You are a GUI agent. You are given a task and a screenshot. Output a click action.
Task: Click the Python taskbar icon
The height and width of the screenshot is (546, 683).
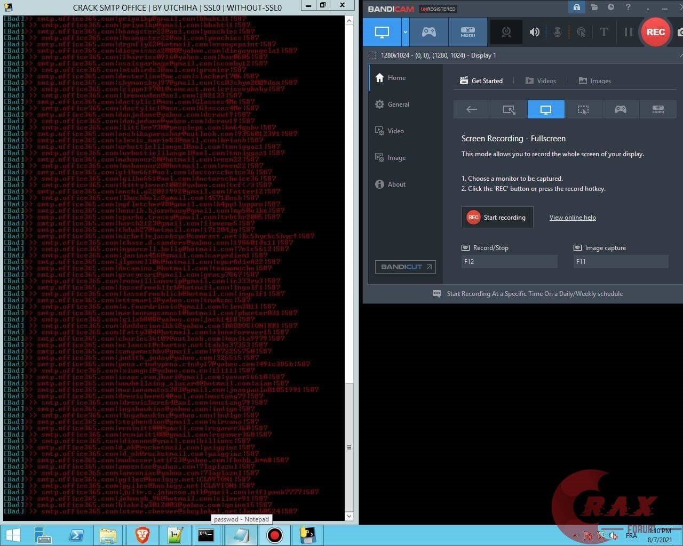point(308,535)
